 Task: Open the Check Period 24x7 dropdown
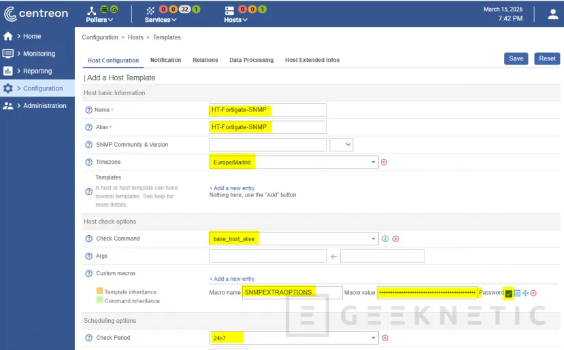click(x=294, y=338)
